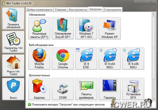Open Установки SFX download

(x=133, y=89)
